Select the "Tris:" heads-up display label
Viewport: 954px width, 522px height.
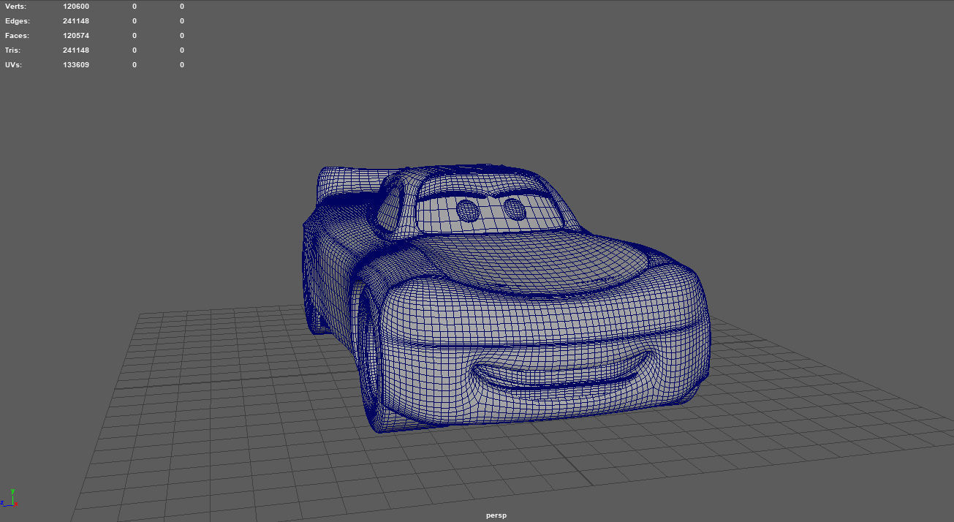(x=13, y=50)
